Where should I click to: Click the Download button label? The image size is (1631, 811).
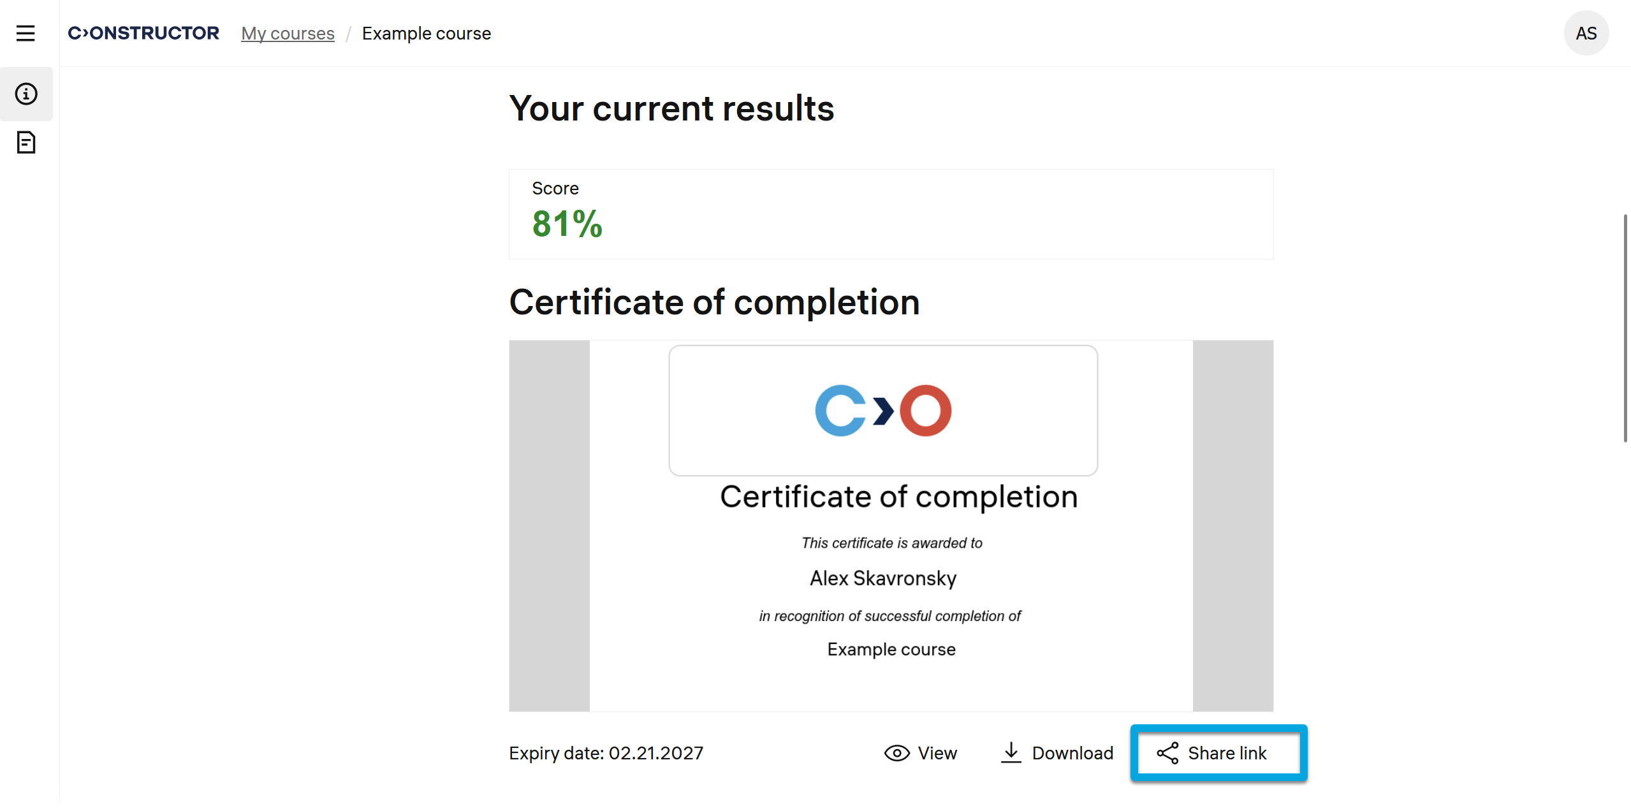click(1072, 753)
